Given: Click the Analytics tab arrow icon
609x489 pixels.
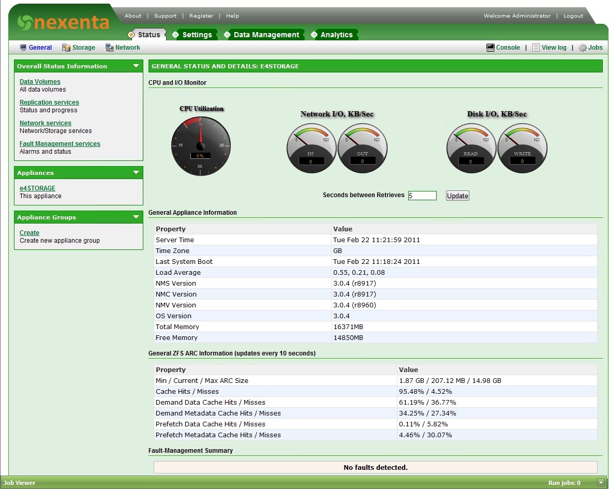Looking at the screenshot, I should pyautogui.click(x=314, y=35).
